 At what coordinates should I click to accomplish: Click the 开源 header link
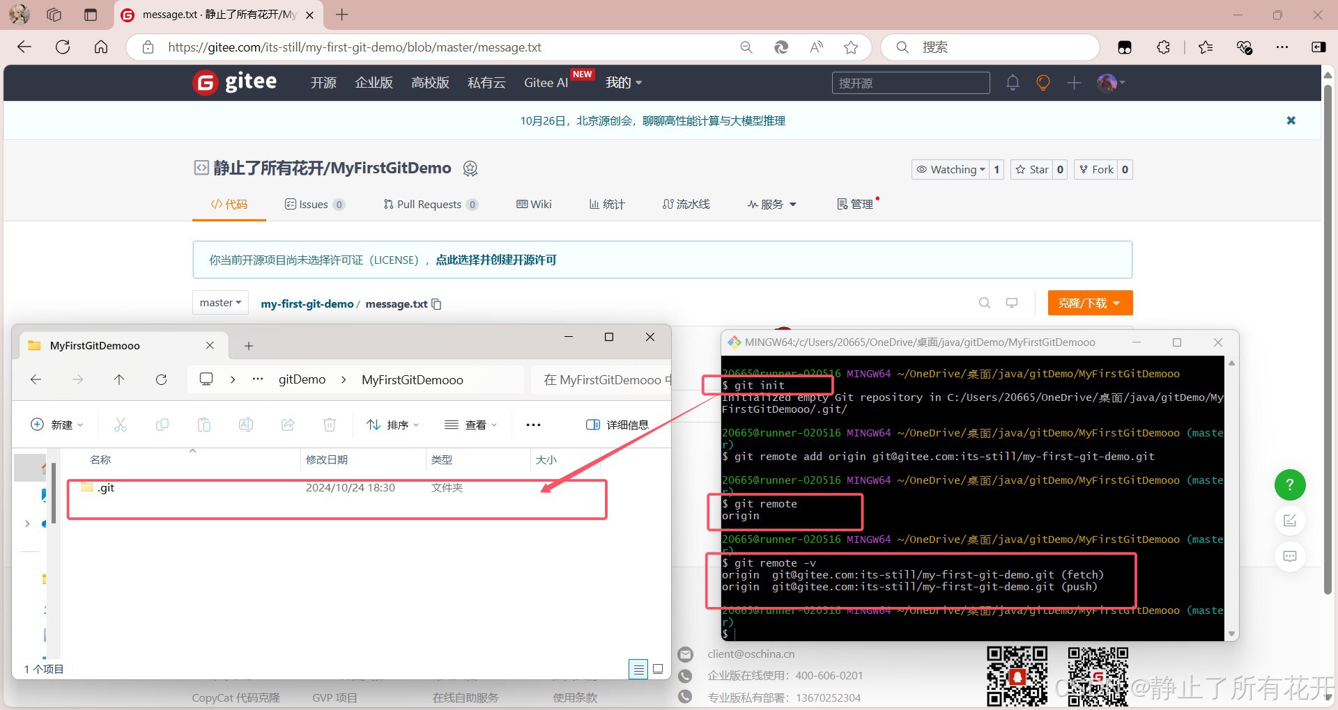[323, 83]
